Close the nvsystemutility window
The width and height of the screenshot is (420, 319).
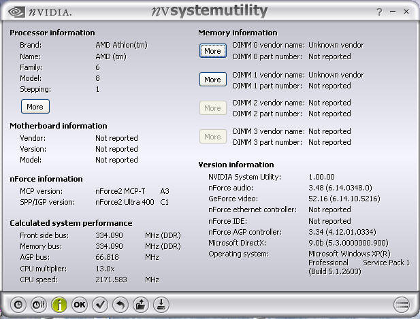pos(406,12)
